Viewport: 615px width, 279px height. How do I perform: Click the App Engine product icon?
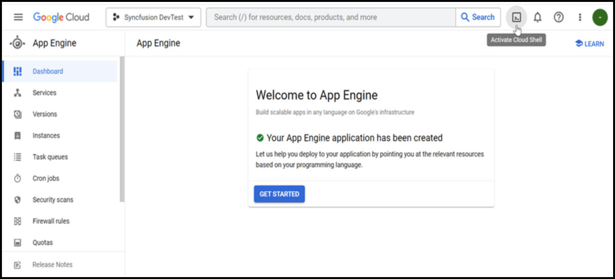(18, 43)
